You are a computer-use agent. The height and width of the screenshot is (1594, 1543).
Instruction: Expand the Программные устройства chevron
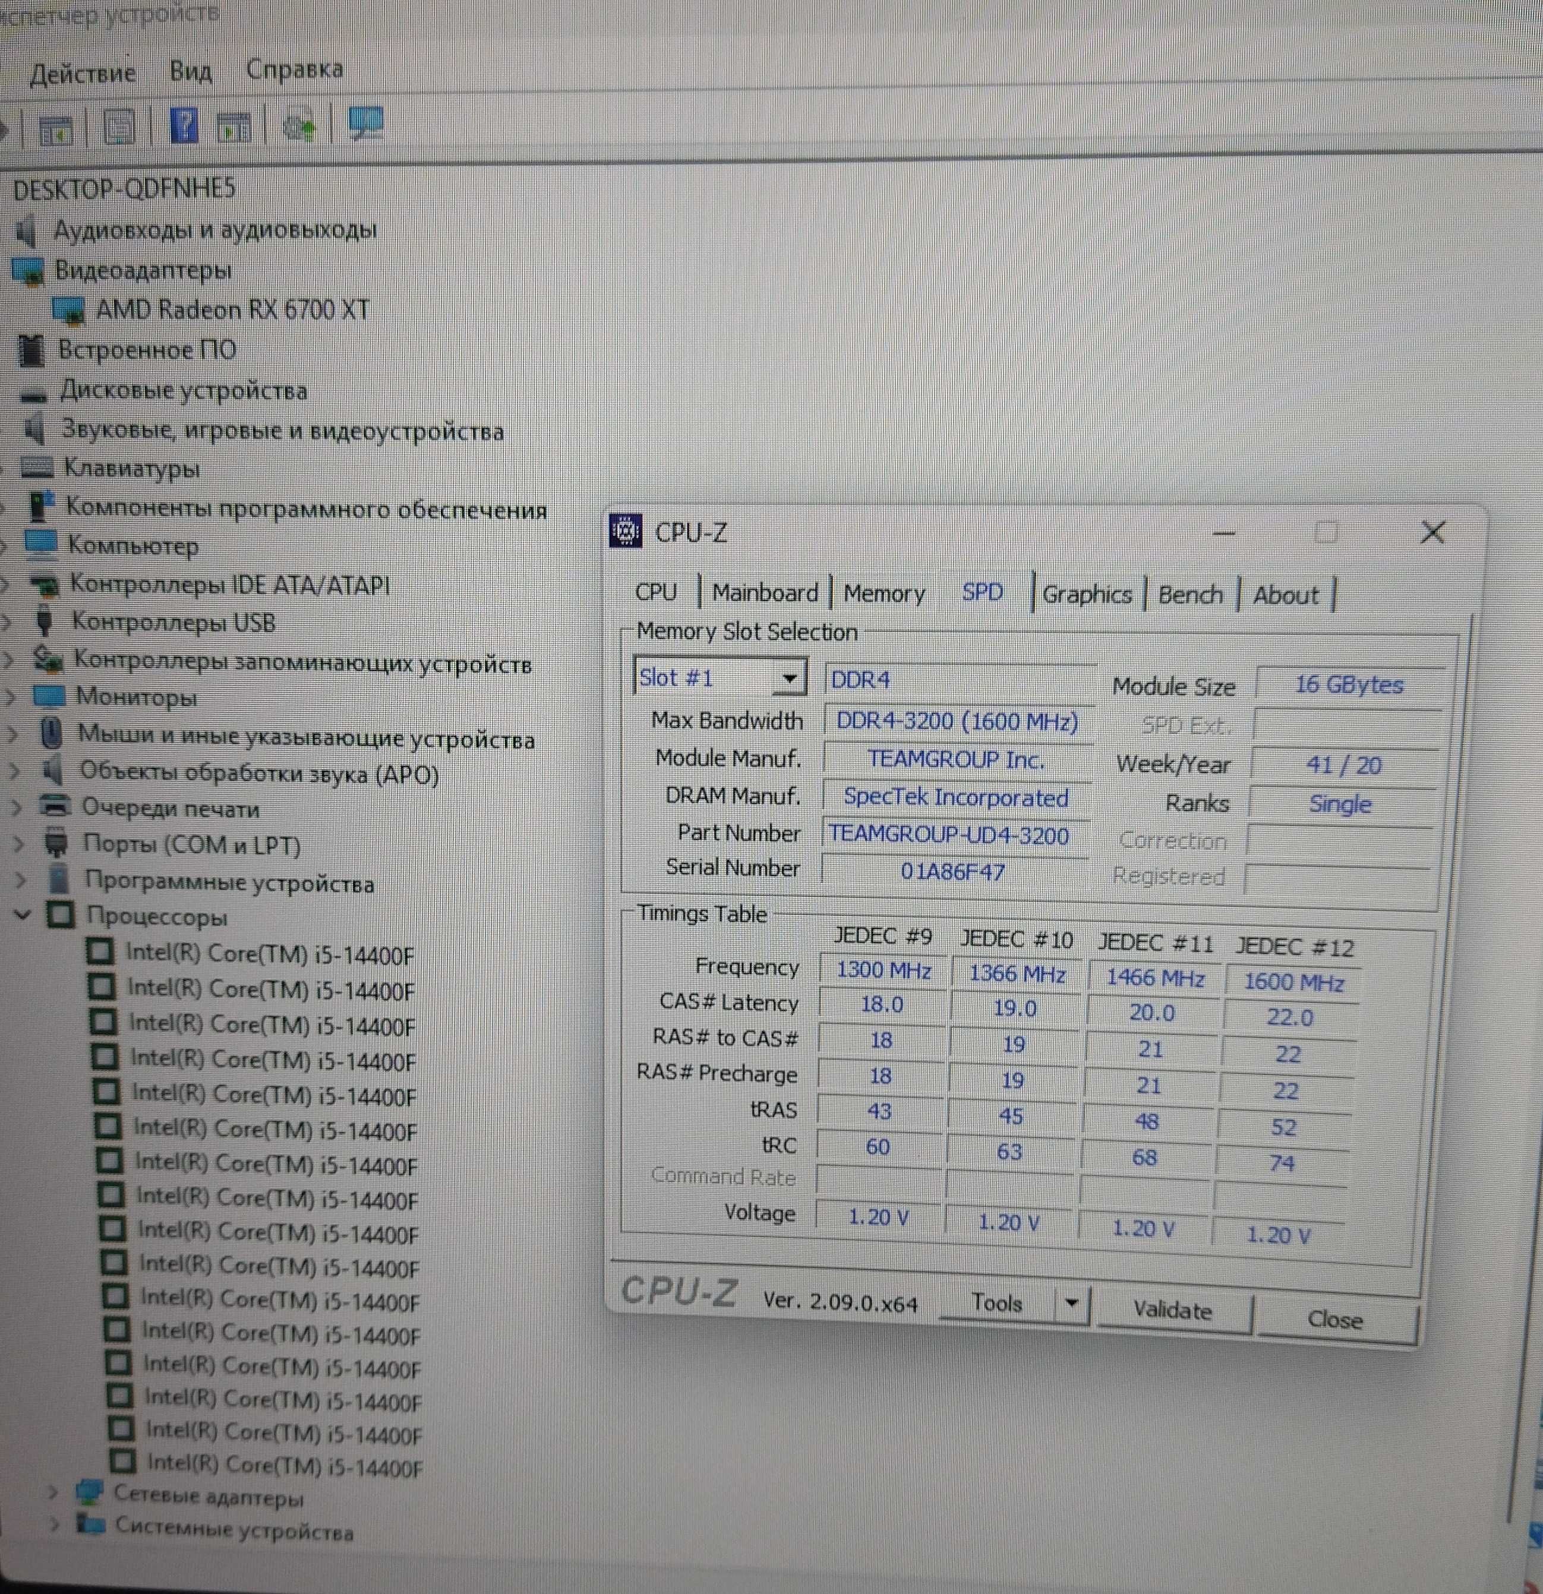pyautogui.click(x=20, y=879)
